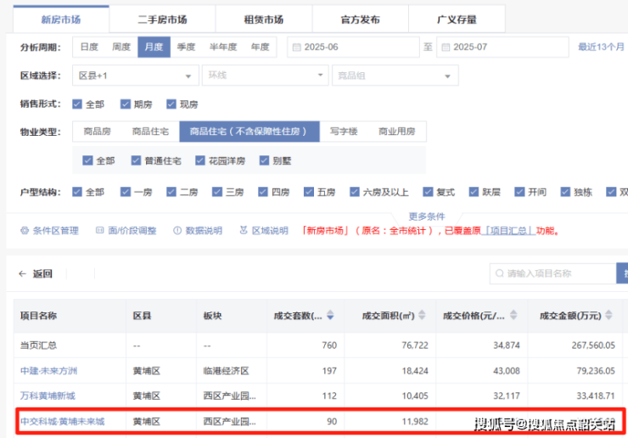This screenshot has height=438, width=628.
Task: Sort by 成交面积(㎡) column
Action: point(422,316)
